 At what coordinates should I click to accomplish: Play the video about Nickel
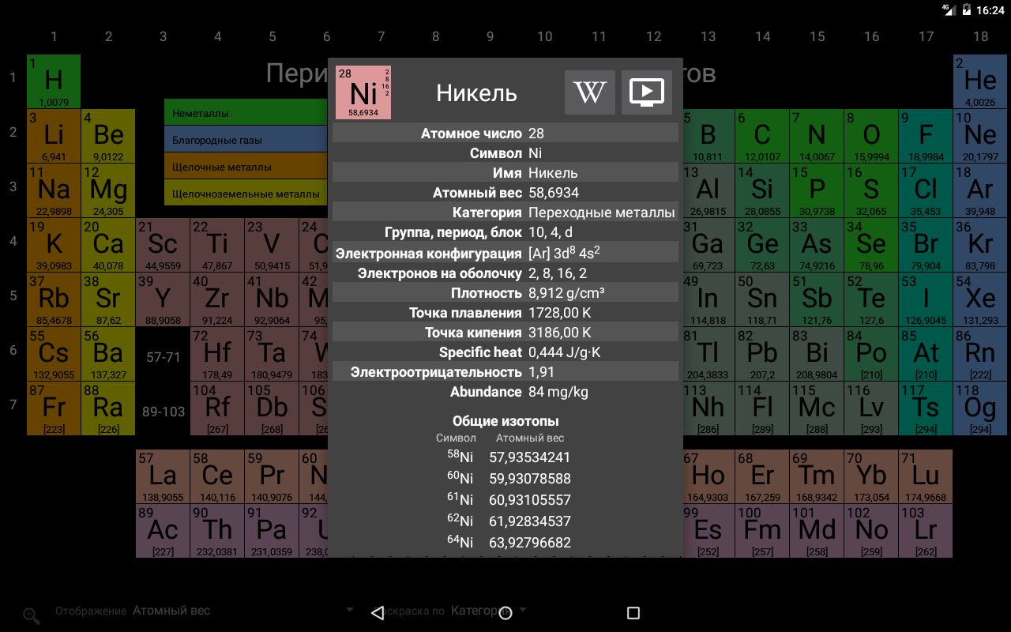(646, 92)
